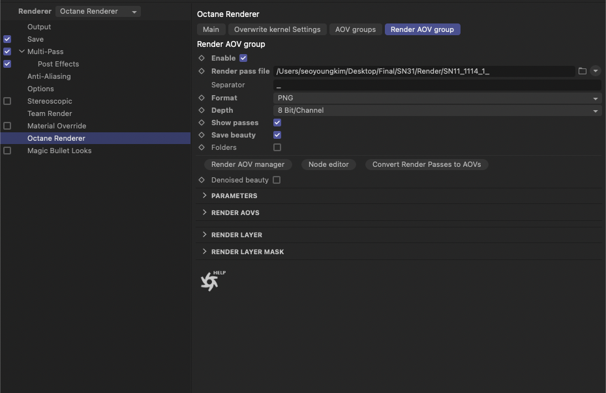
Task: Select Material Override settings
Action: (57, 126)
